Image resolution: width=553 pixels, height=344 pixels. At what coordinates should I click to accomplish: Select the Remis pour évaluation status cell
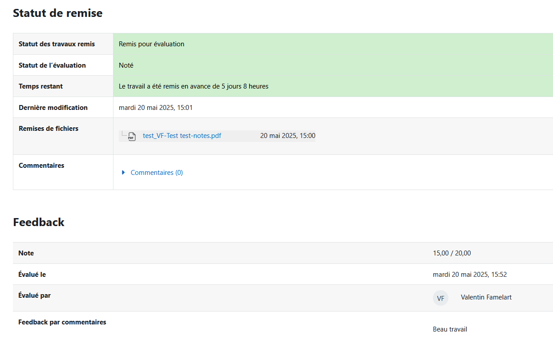[x=333, y=44]
